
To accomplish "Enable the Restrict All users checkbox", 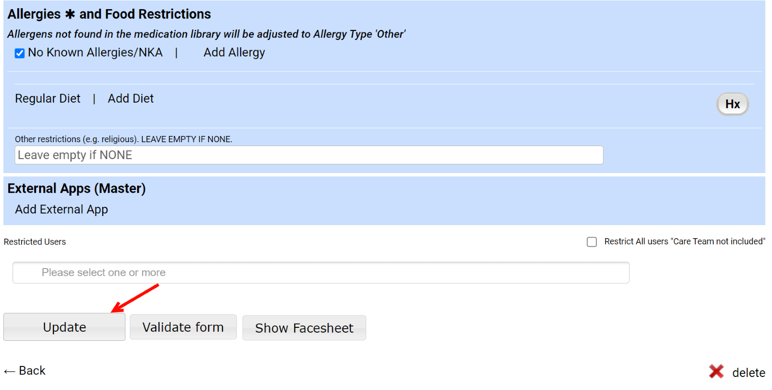I will coord(592,242).
